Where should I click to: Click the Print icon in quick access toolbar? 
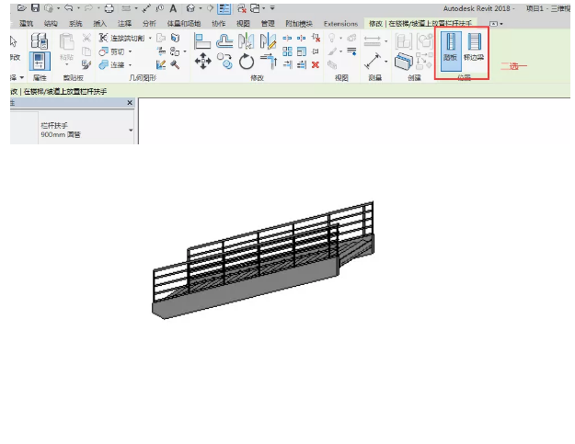109,7
